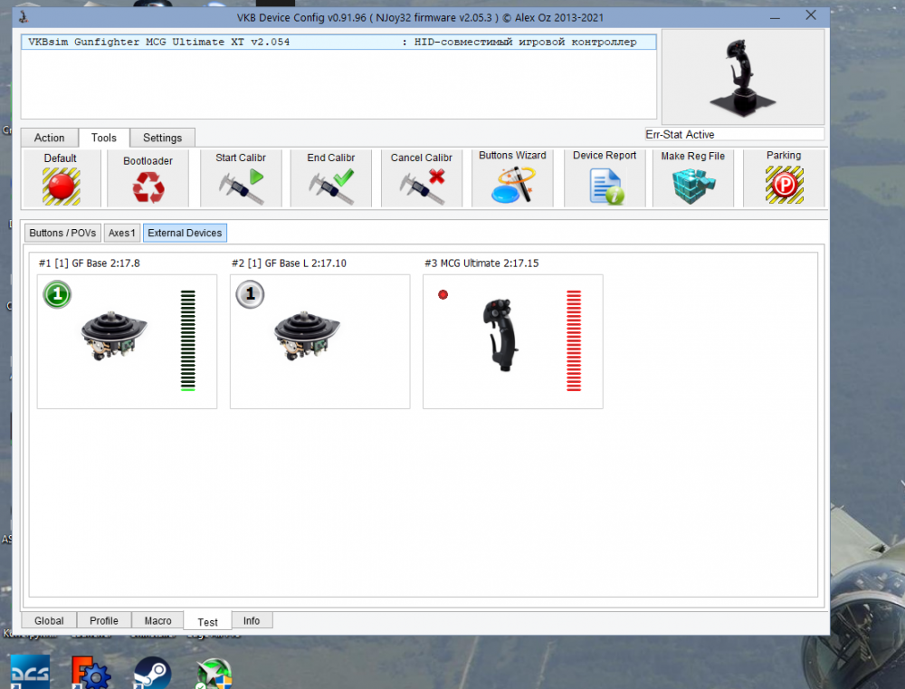Activate the Parking icon
The height and width of the screenshot is (689, 905).
[784, 185]
